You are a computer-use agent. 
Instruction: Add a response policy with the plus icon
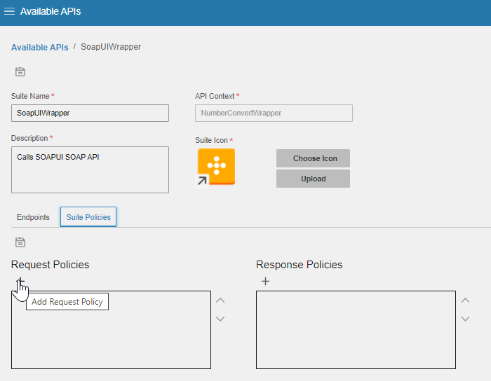click(x=265, y=282)
